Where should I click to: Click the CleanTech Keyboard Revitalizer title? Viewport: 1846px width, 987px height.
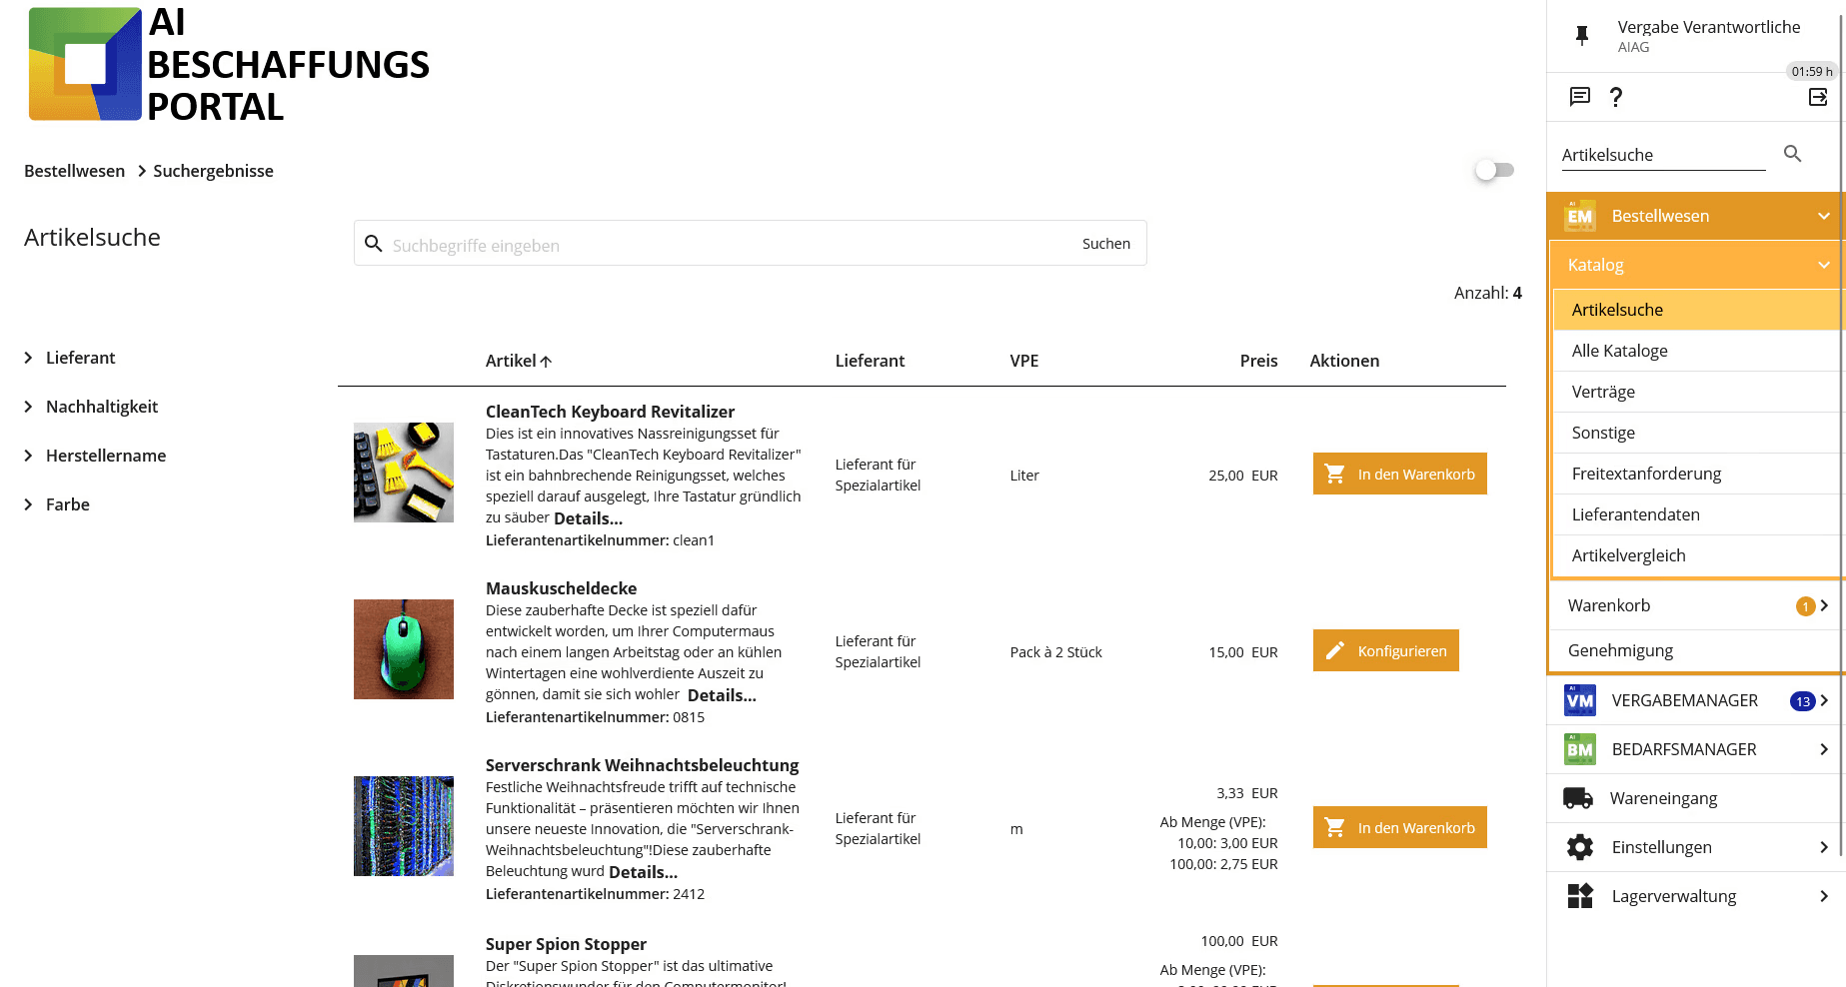(610, 412)
